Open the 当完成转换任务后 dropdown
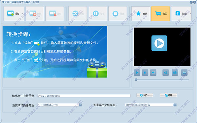The height and width of the screenshot is (123, 197). coord(60,105)
